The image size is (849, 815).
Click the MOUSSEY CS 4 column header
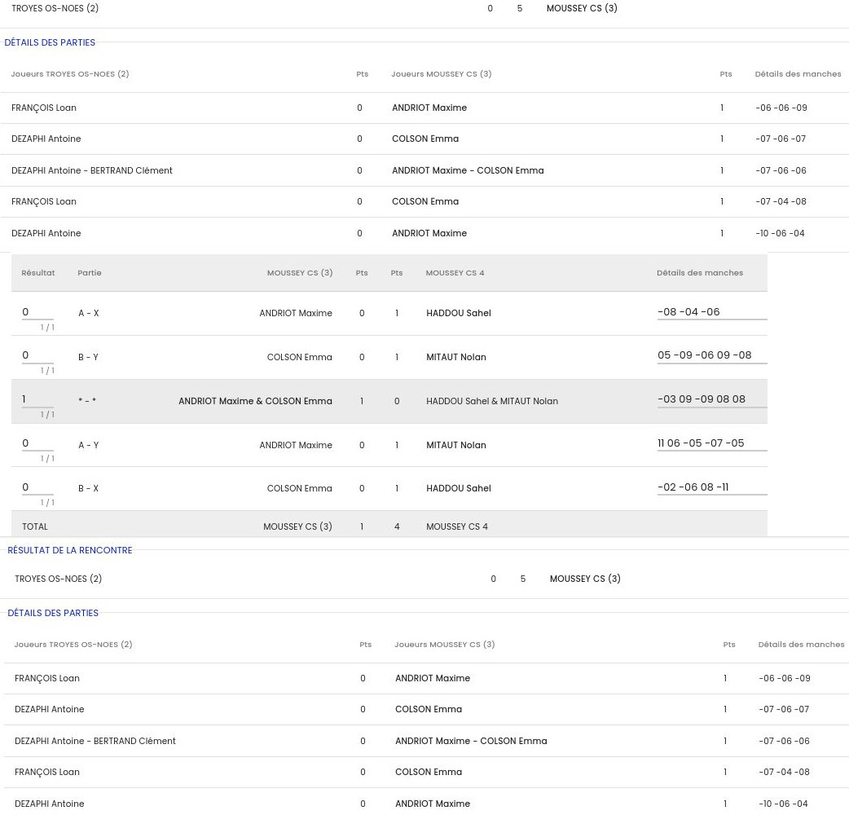coord(455,273)
